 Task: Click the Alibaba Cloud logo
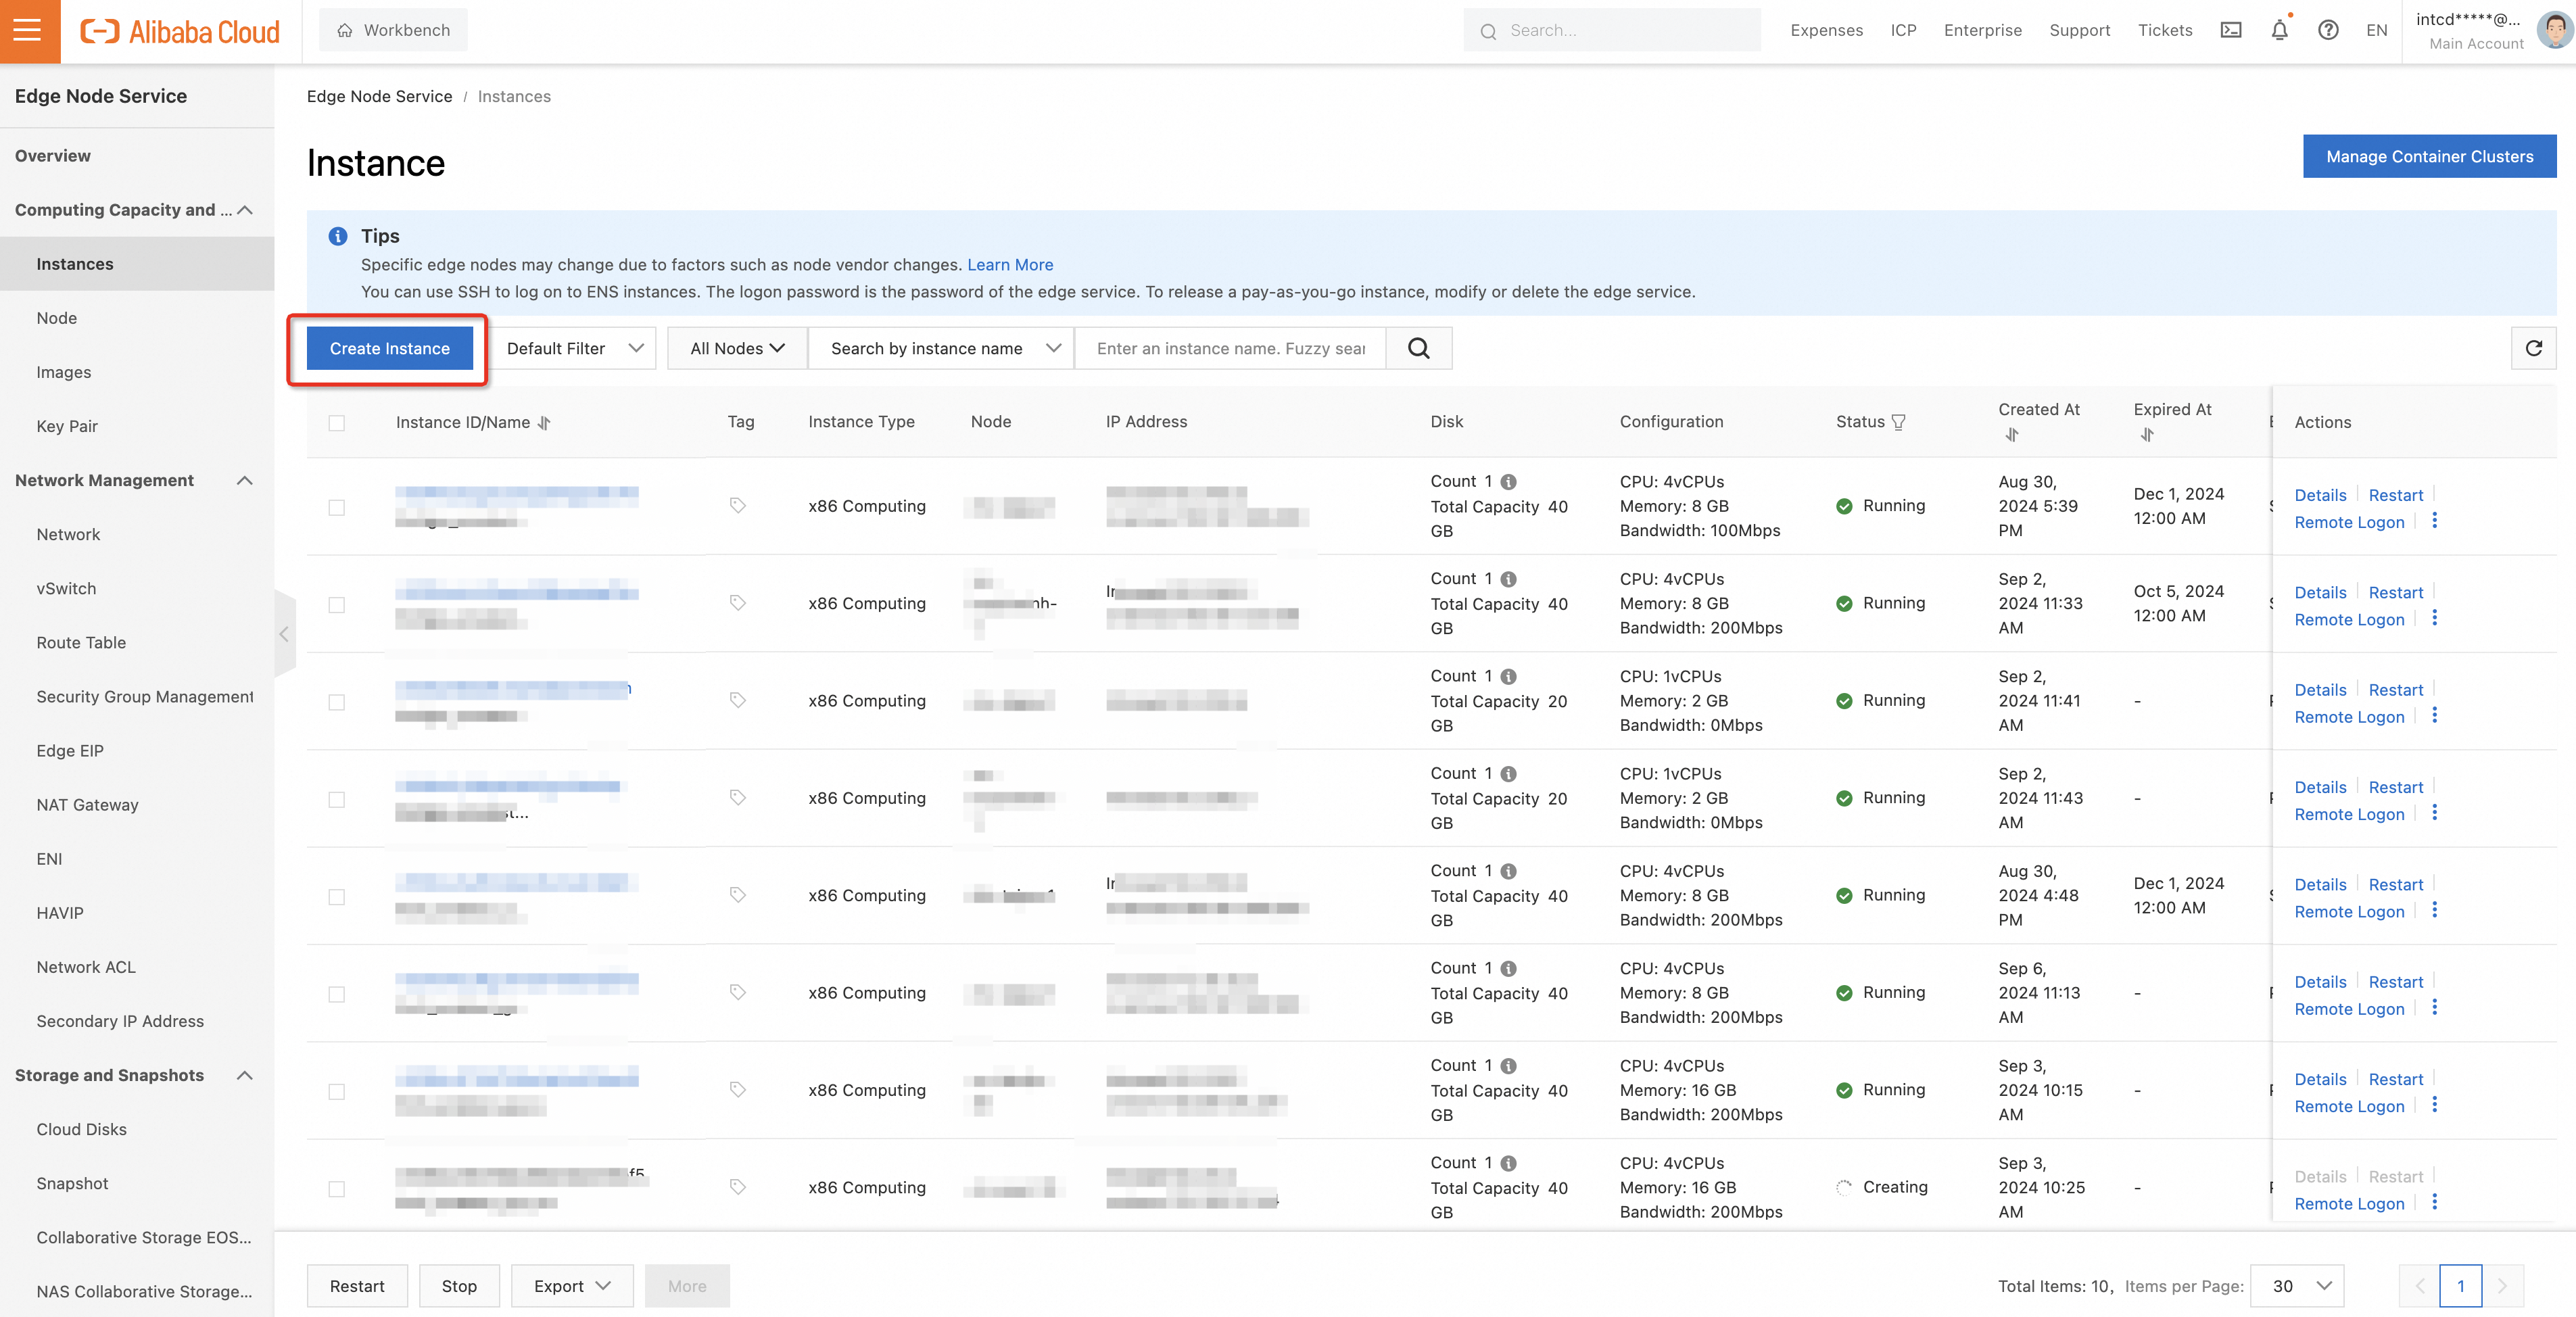180,31
